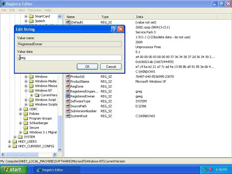Expand the Policies tree node

[20, 114]
